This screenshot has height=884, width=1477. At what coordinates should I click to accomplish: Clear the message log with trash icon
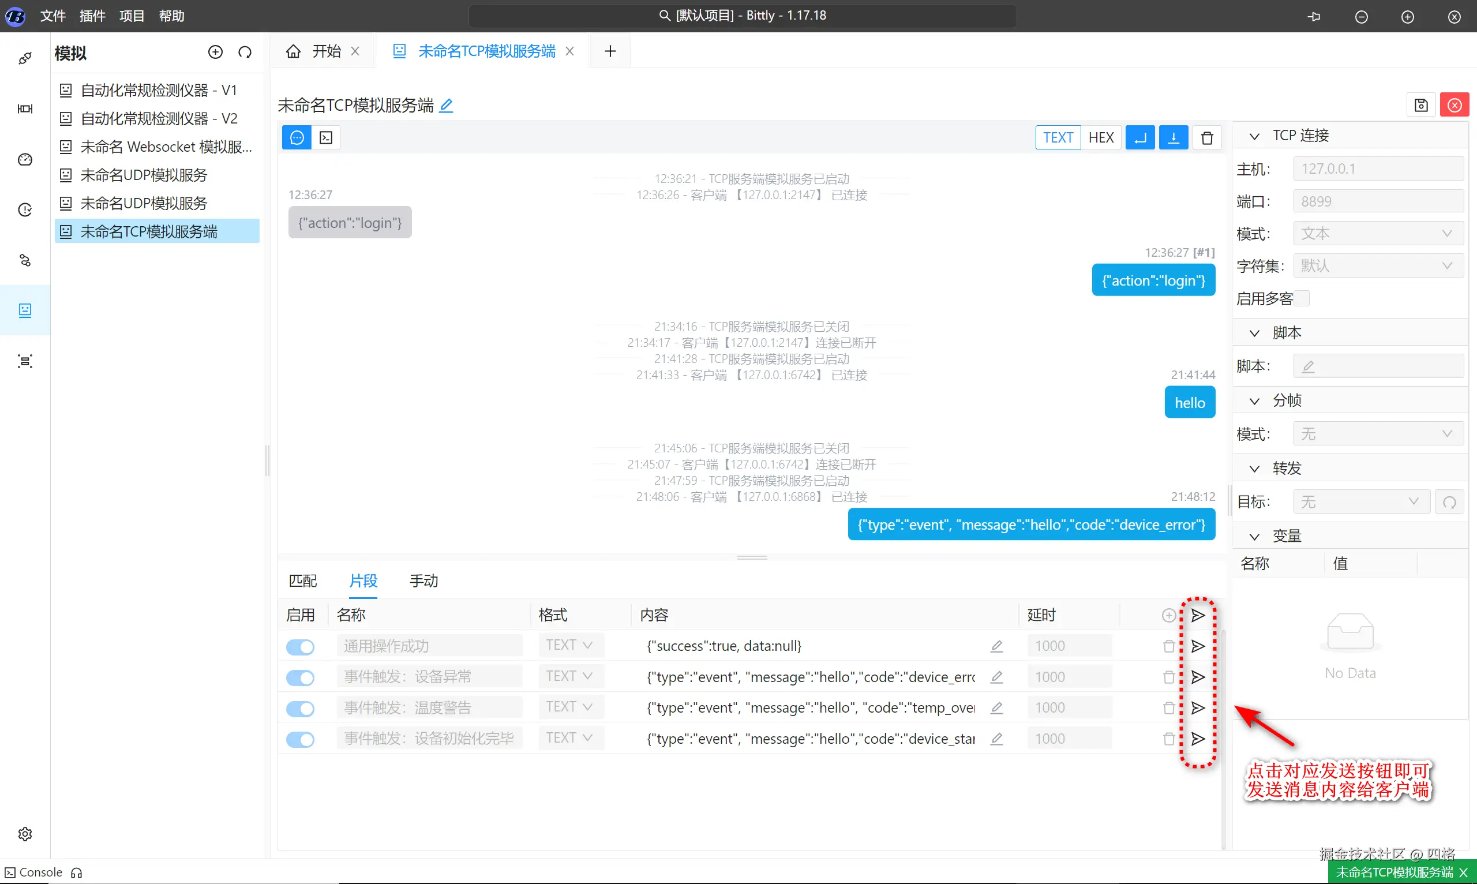click(x=1206, y=137)
